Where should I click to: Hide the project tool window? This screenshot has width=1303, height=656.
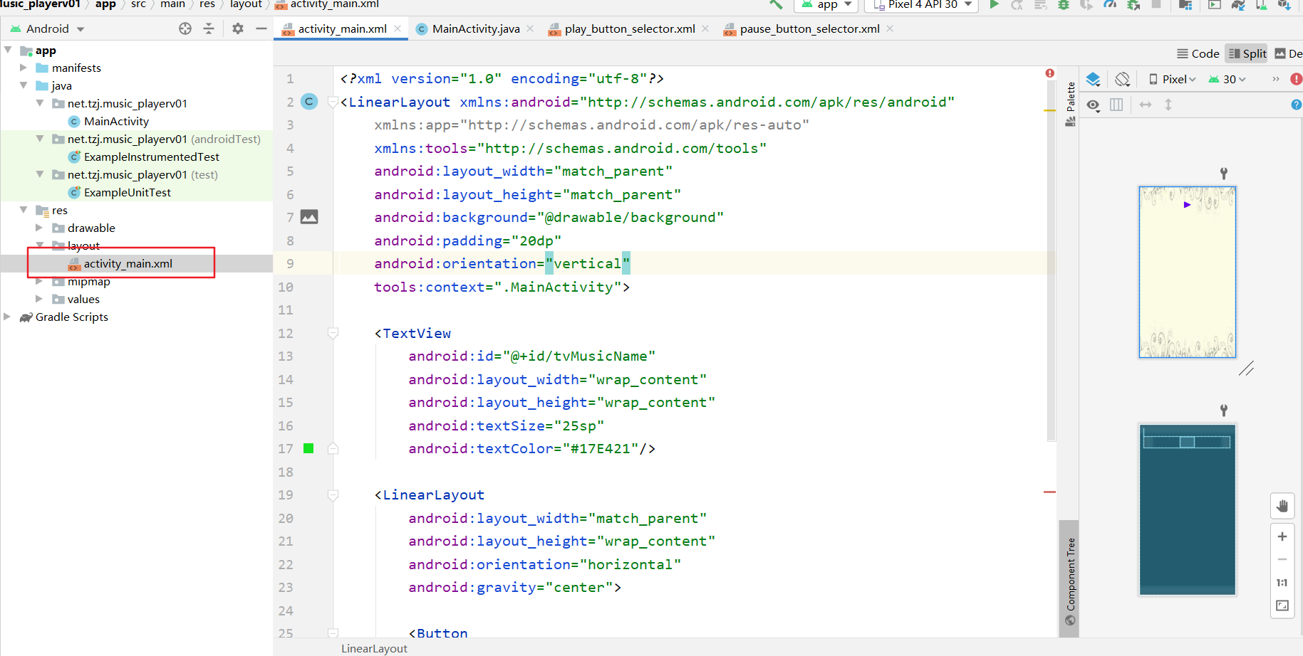pyautogui.click(x=261, y=28)
